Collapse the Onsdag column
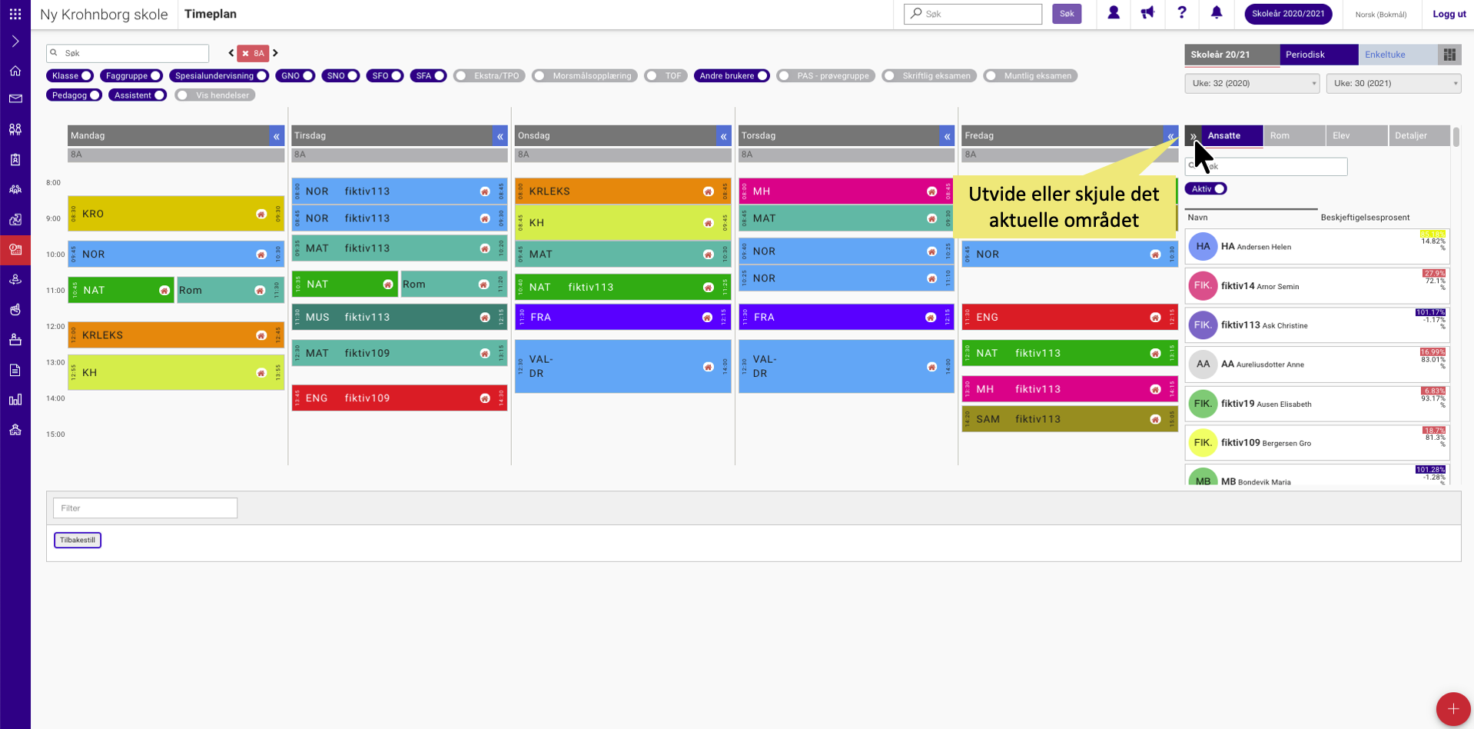This screenshot has height=729, width=1474. (724, 136)
